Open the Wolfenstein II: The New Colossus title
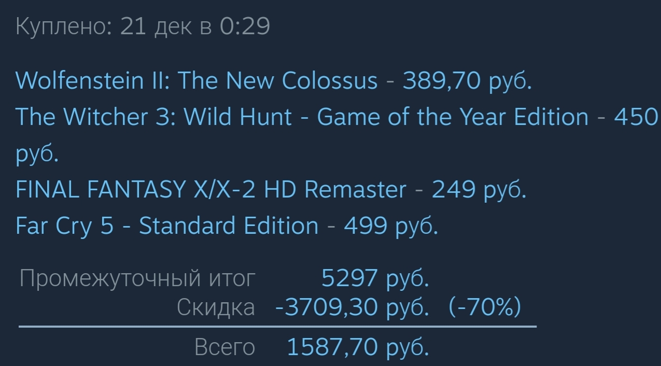The width and height of the screenshot is (661, 366). tap(196, 81)
